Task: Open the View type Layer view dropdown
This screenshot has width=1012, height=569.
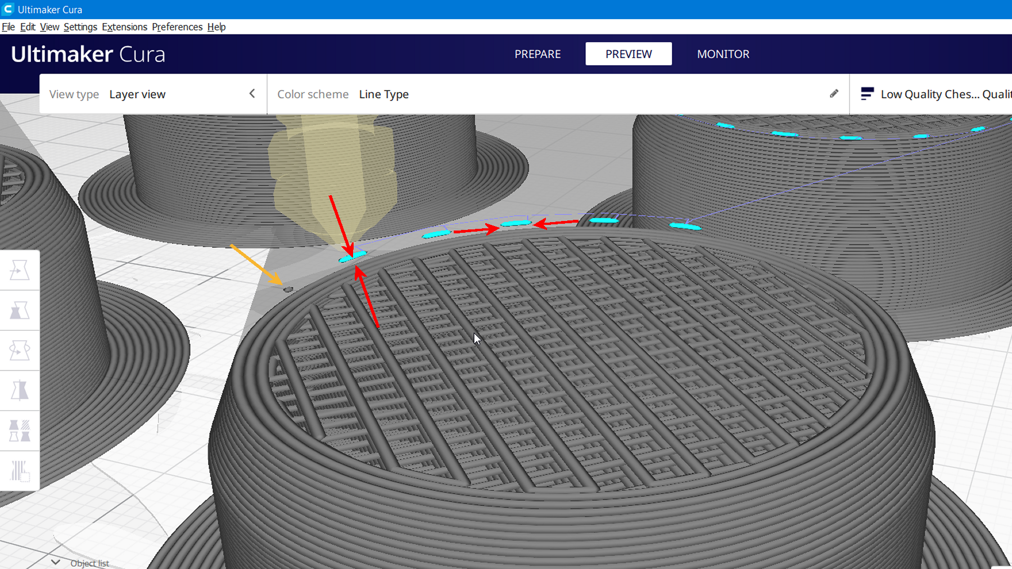Action: [x=137, y=94]
